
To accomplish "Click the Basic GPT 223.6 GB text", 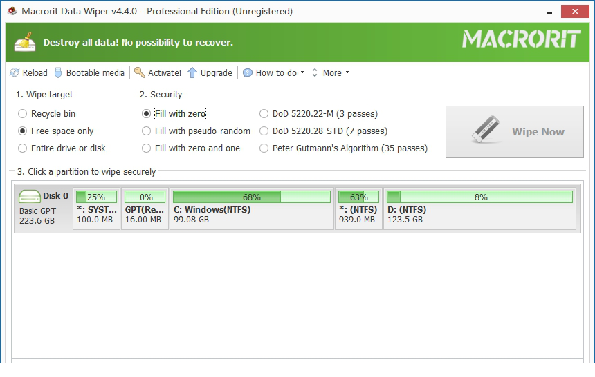I will (x=37, y=216).
